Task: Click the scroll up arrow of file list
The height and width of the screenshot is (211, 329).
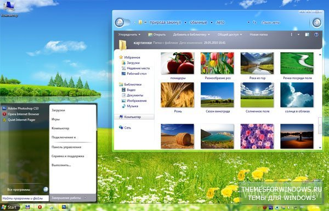Action: pos(320,54)
